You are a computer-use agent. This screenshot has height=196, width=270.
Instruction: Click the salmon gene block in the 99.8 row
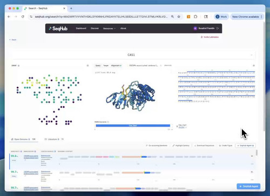[x=131, y=157]
